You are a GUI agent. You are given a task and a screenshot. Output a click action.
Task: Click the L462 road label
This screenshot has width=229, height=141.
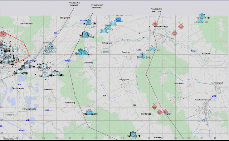(x=214, y=96)
